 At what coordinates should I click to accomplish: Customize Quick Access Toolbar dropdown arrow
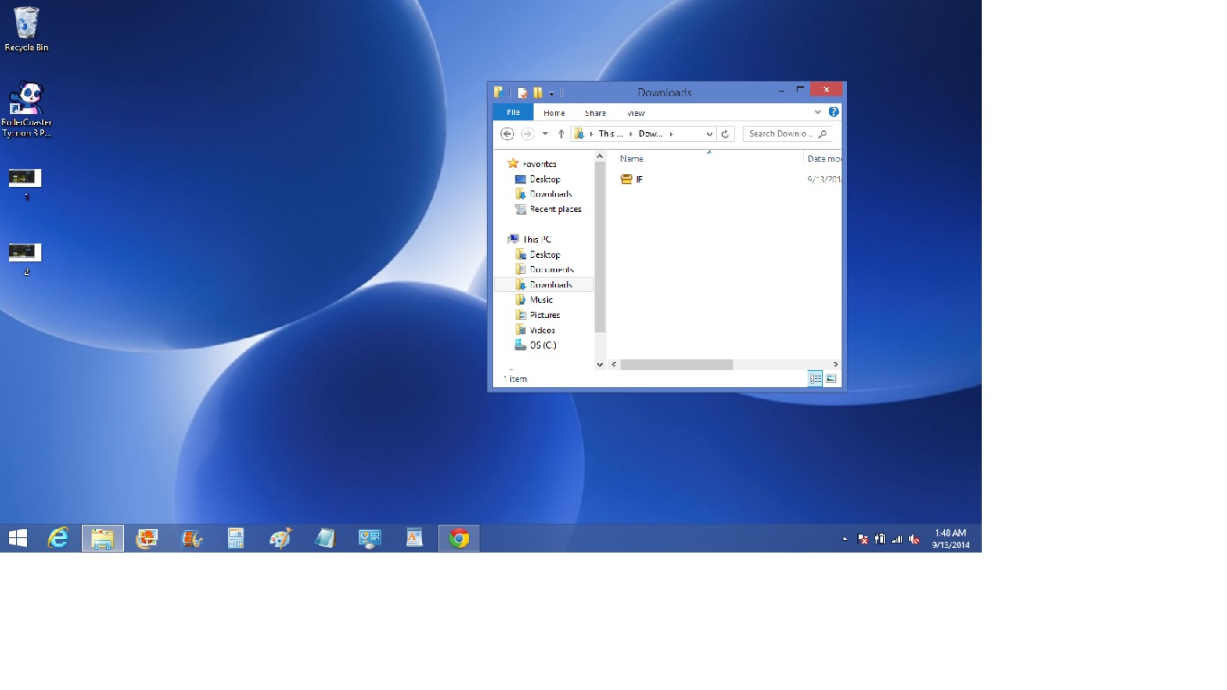[x=552, y=93]
